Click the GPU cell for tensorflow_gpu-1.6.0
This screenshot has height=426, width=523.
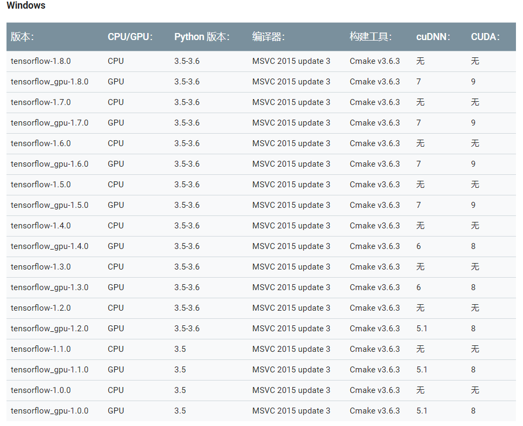click(116, 164)
